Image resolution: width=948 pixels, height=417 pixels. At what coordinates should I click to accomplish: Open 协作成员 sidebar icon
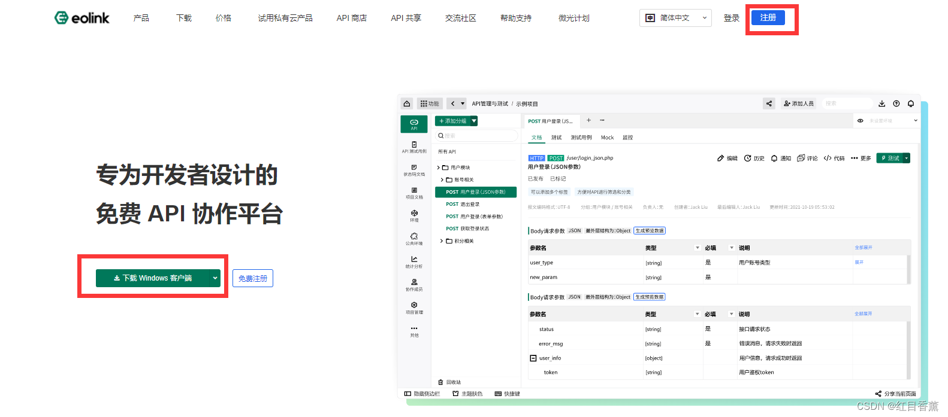pos(414,285)
